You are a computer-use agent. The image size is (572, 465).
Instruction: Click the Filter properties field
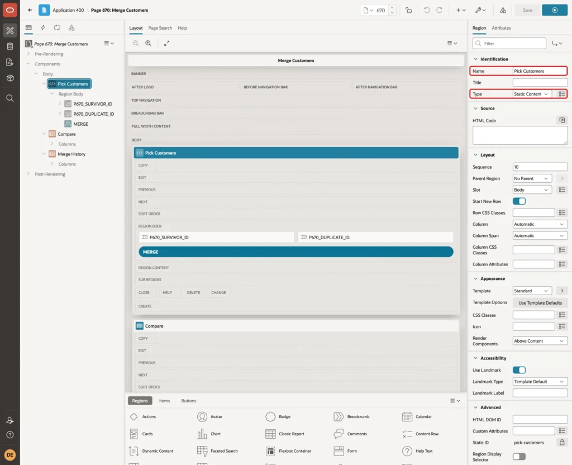[x=509, y=44]
